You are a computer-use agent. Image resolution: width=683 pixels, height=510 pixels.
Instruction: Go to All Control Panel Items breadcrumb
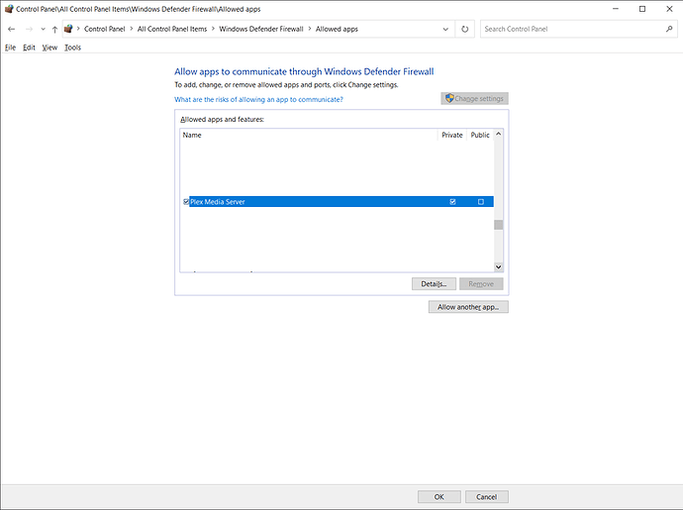point(172,29)
